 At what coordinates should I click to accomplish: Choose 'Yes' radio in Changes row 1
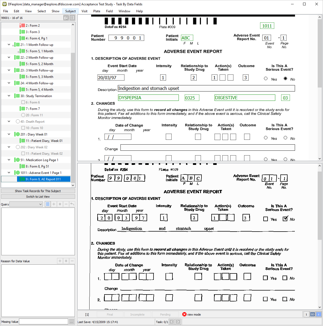pos(266,138)
